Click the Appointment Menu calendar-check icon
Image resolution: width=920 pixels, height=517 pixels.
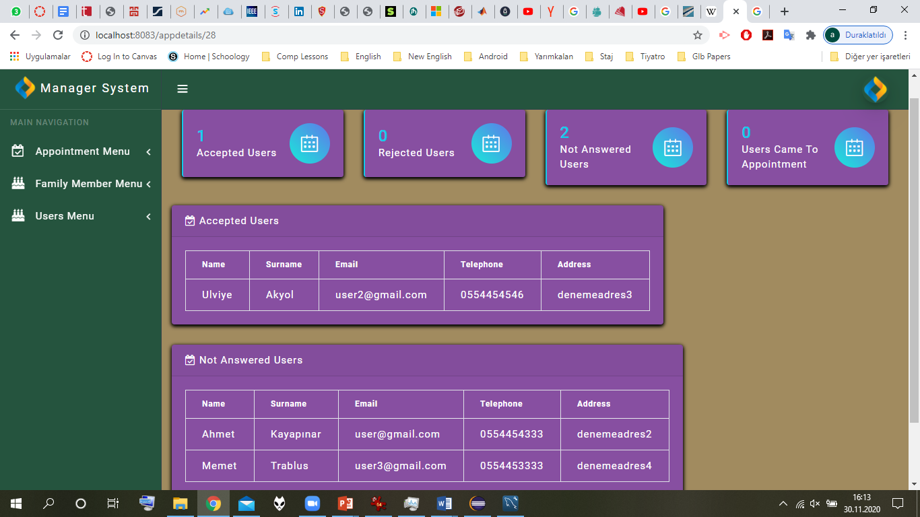tap(18, 151)
